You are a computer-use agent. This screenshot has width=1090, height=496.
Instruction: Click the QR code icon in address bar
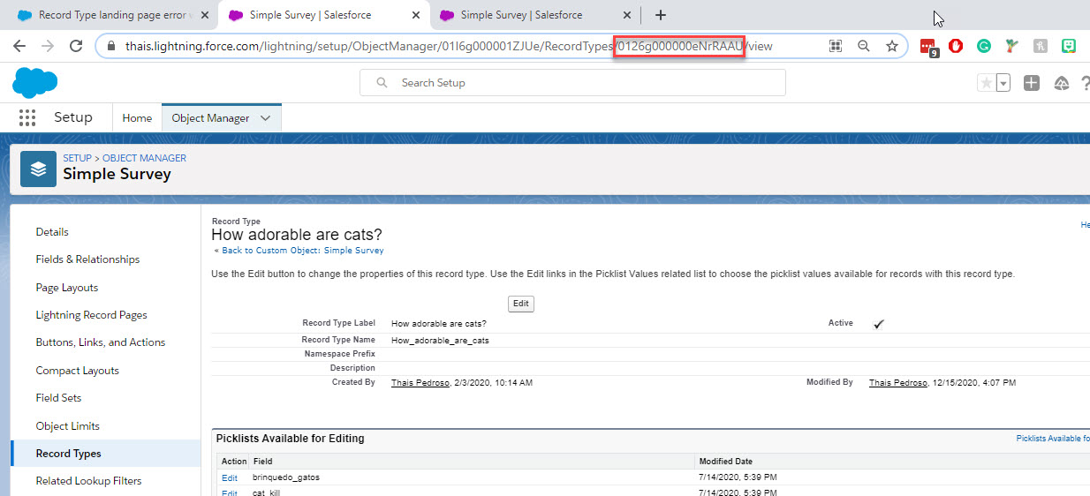point(836,46)
